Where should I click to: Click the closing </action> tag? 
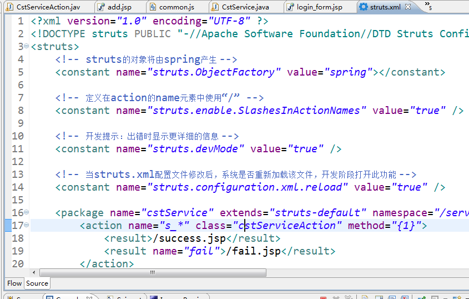pos(107,264)
